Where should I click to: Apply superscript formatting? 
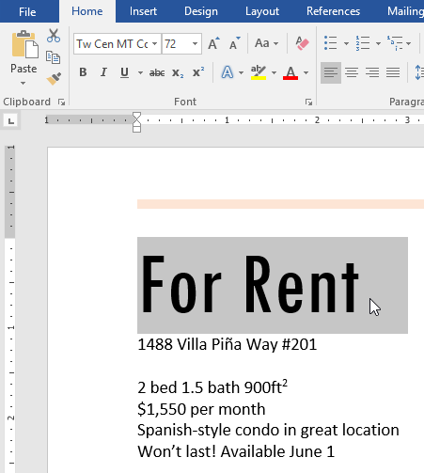tap(198, 72)
